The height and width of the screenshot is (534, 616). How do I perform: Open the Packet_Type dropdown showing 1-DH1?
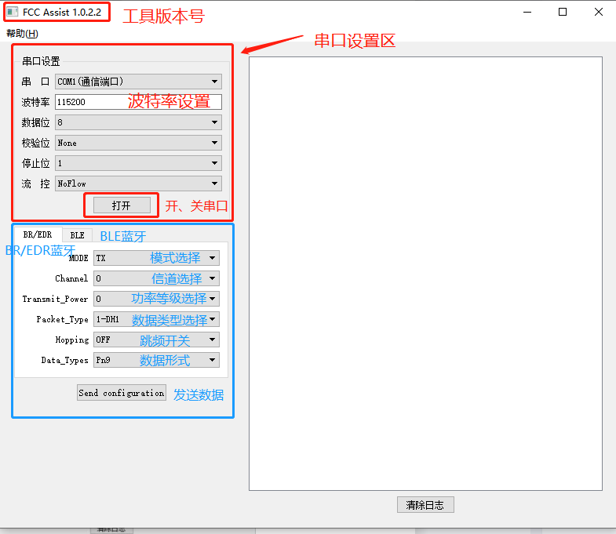click(x=156, y=320)
